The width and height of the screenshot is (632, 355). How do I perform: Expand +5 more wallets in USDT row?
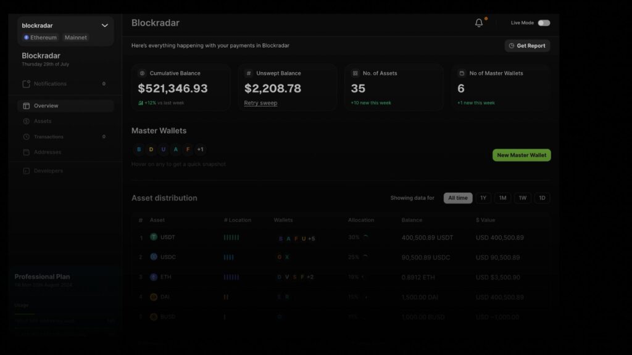coord(311,239)
